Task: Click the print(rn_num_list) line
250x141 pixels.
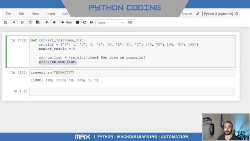Action: click(58, 62)
